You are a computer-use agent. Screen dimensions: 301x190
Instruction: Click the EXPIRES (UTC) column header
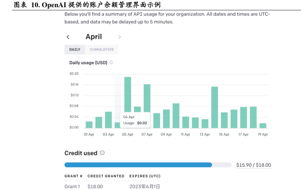click(x=145, y=176)
